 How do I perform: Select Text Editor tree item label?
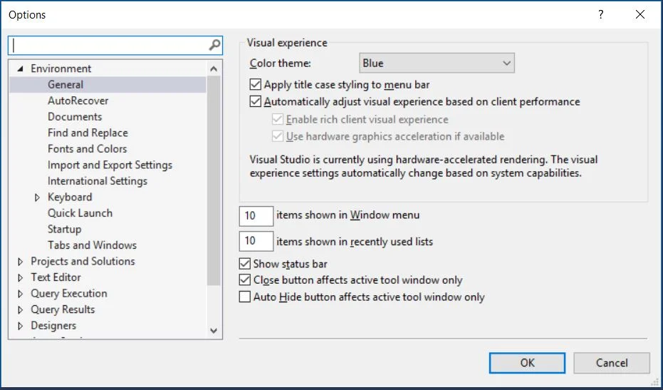coord(56,278)
